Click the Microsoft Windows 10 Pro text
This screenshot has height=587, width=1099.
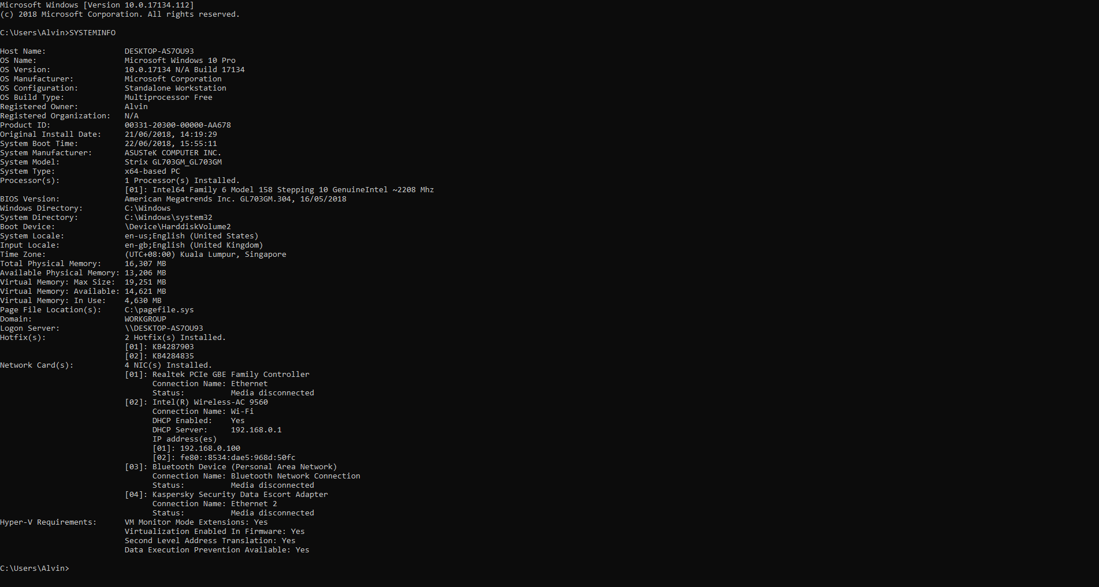point(180,61)
